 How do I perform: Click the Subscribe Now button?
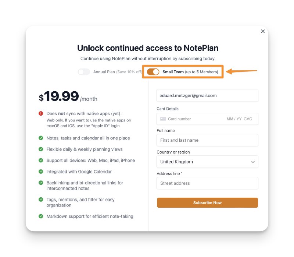(x=207, y=203)
